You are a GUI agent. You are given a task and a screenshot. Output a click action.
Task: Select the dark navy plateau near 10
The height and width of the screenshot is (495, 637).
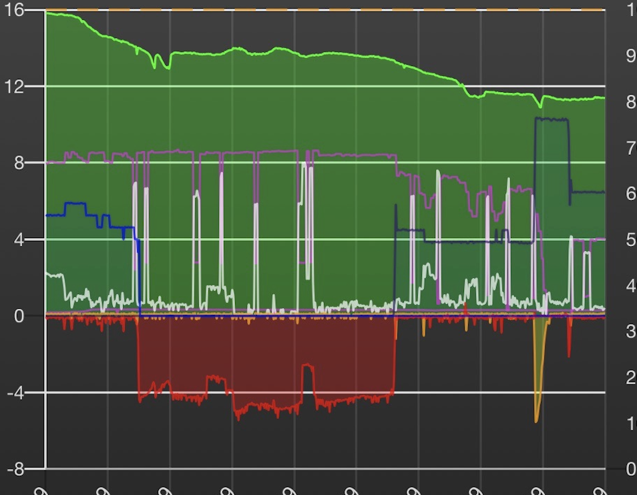pos(552,119)
